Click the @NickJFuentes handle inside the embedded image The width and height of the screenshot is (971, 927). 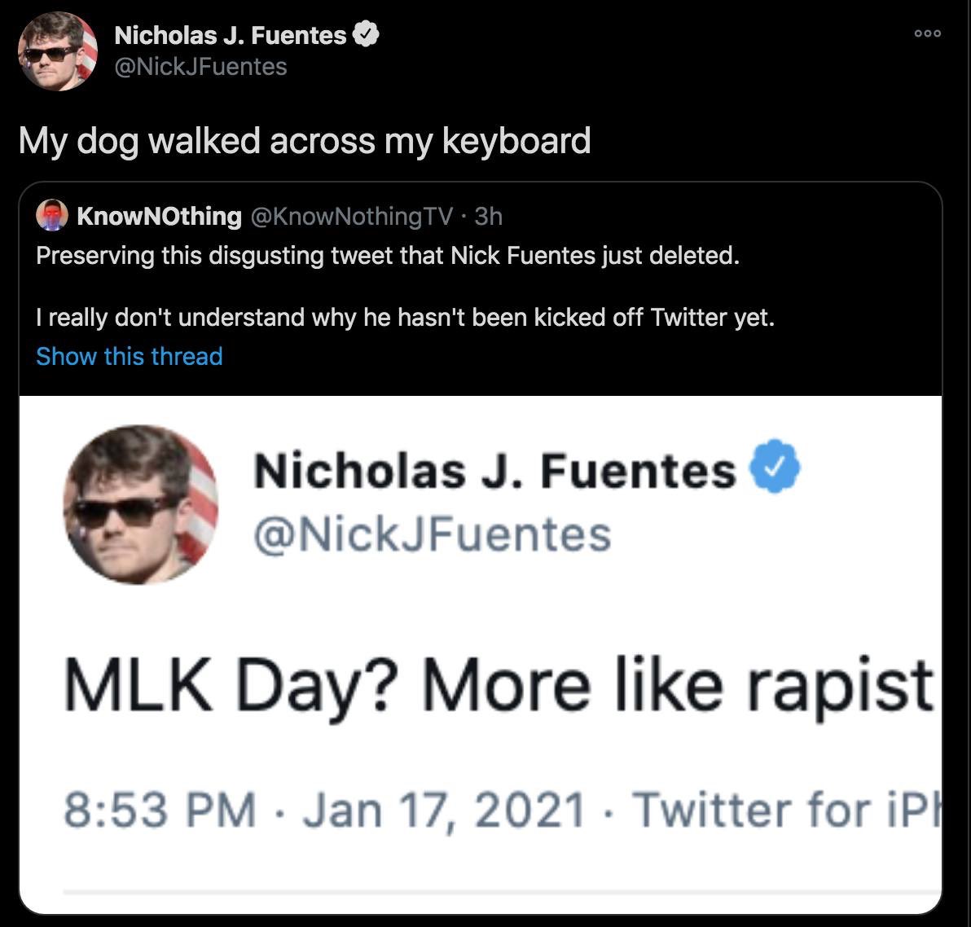point(433,534)
